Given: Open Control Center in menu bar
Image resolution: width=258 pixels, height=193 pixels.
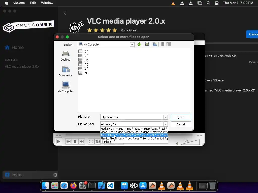Looking at the screenshot, I should click(217, 3).
